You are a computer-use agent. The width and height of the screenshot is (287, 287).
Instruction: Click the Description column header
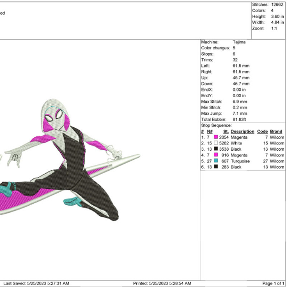[x=242, y=132]
